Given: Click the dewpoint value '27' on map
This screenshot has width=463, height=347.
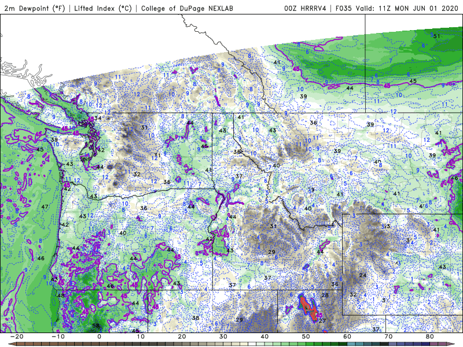Looking at the screenshot, I should click(322, 321).
